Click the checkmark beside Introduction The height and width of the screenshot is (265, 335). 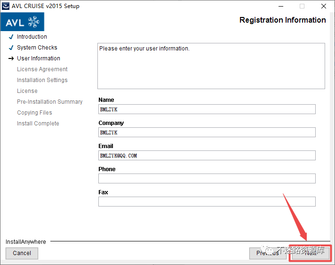pos(11,37)
